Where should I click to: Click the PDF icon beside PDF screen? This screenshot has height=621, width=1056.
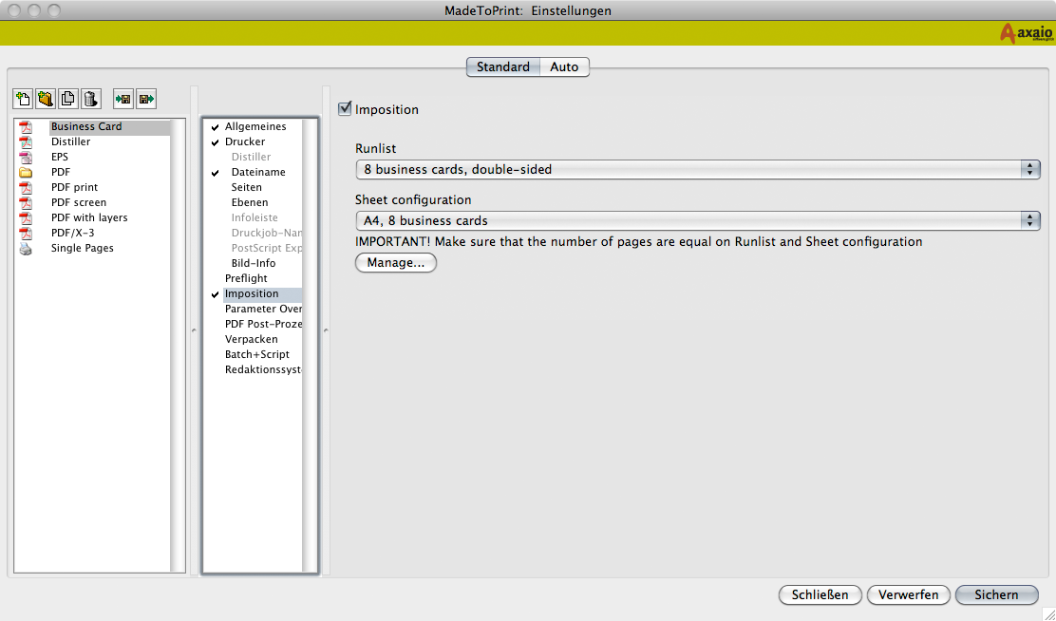point(26,203)
